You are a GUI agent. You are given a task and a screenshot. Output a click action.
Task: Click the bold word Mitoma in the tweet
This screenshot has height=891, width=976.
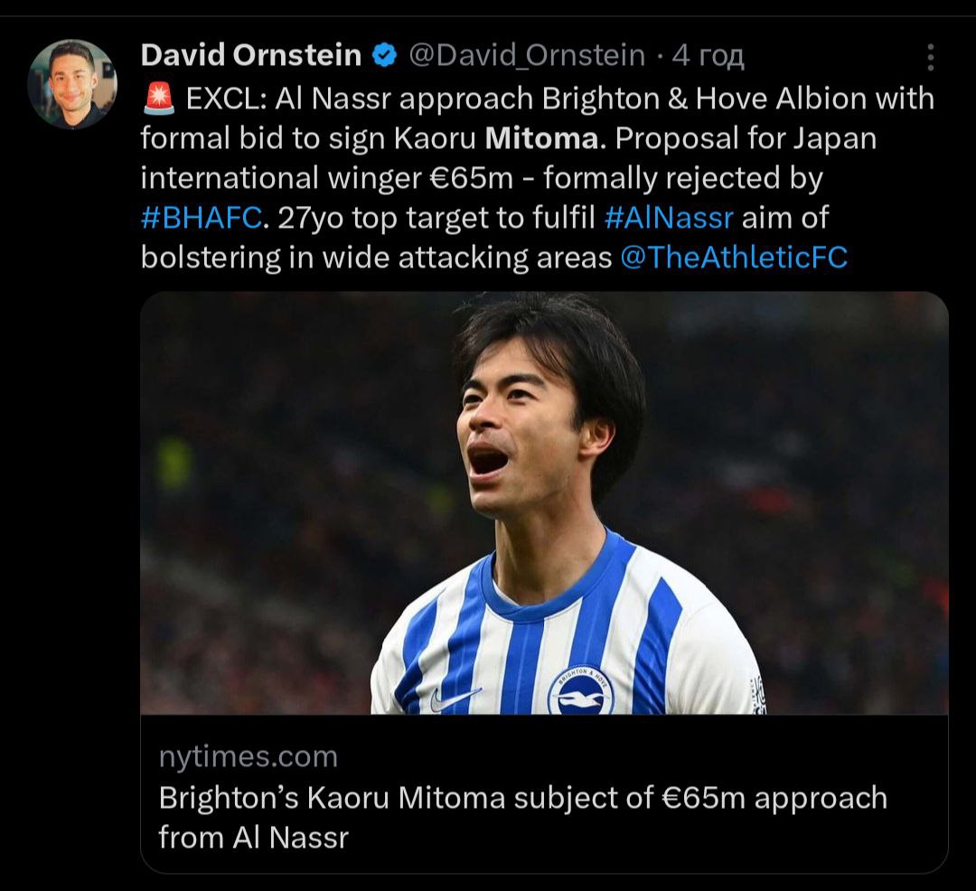pos(541,138)
